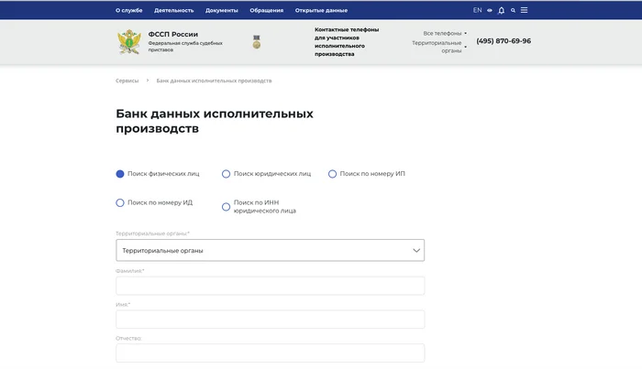Select Поиск по ИНН юридического лица radio
Image resolution: width=642 pixels, height=369 pixels.
click(226, 207)
